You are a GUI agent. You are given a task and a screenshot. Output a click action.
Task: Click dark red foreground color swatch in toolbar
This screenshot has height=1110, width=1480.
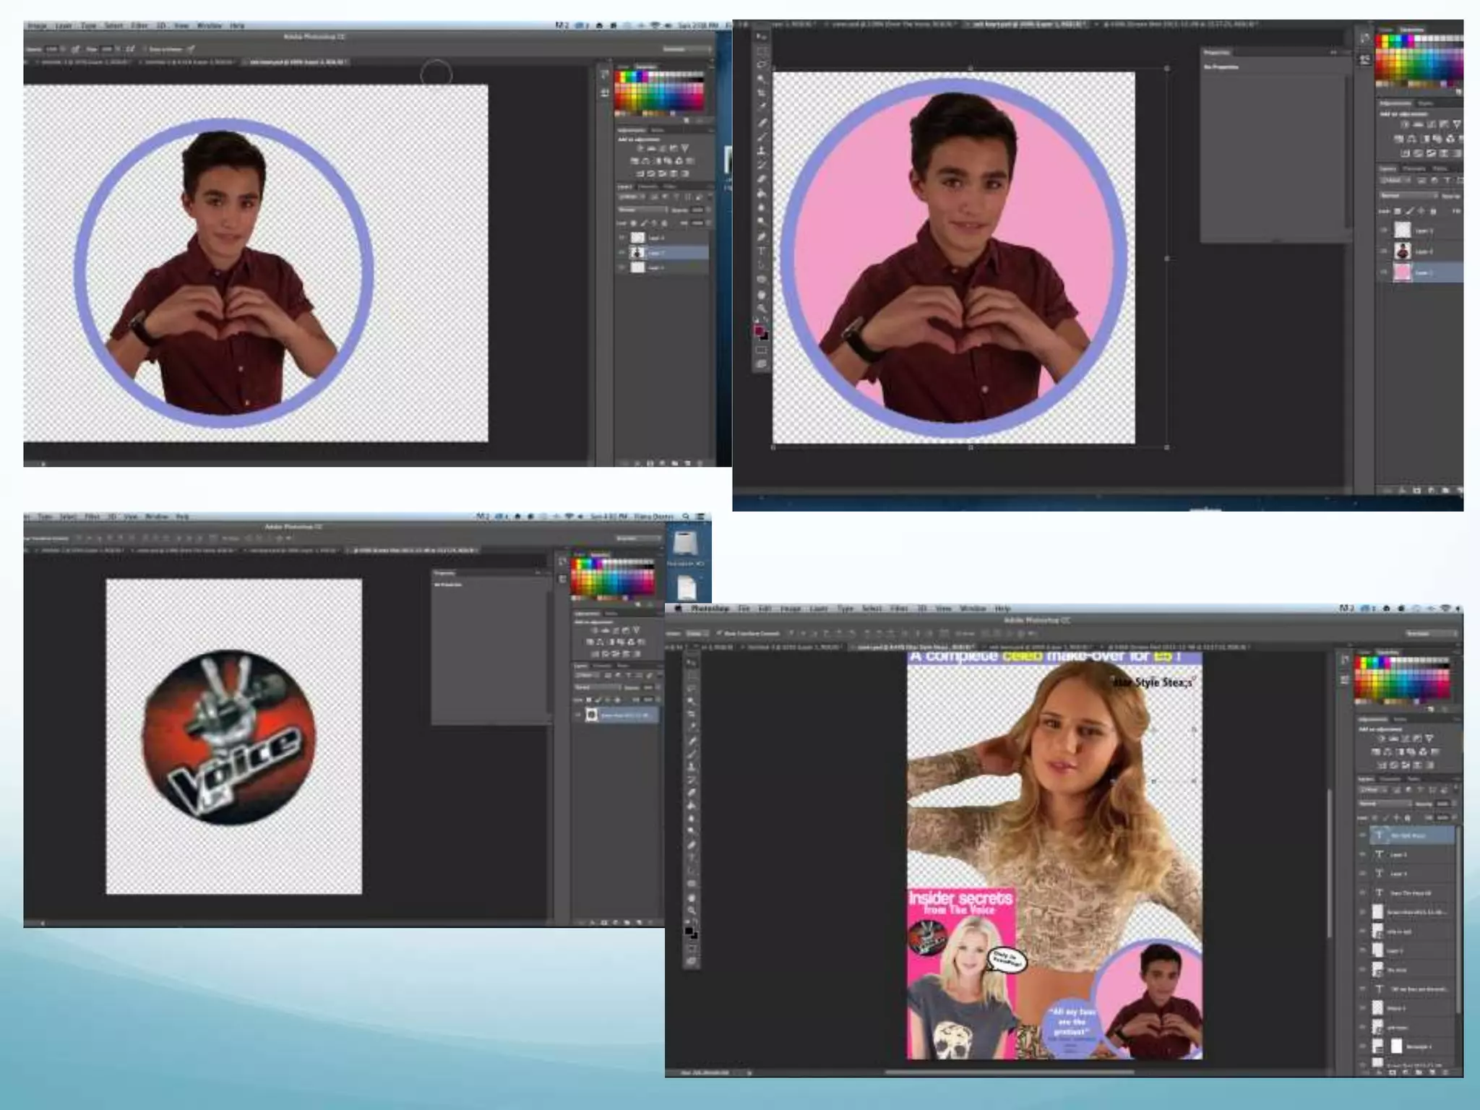tap(759, 330)
